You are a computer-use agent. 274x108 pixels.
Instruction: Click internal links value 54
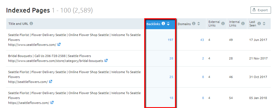pyautogui.click(x=231, y=98)
